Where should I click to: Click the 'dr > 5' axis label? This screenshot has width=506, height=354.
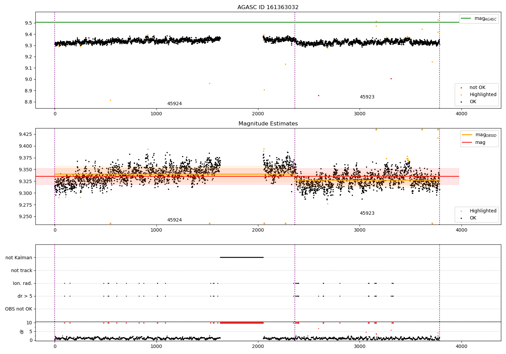pyautogui.click(x=25, y=296)
